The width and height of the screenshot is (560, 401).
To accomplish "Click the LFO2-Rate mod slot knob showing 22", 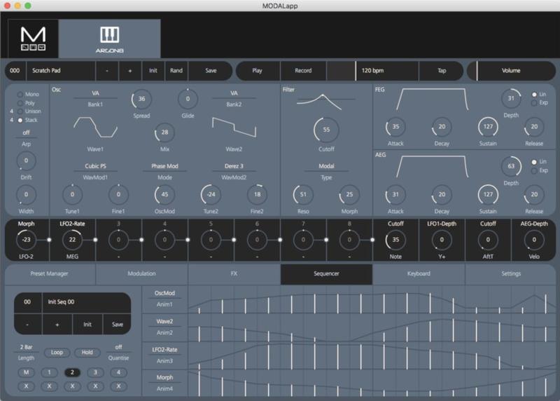I will 72,240.
